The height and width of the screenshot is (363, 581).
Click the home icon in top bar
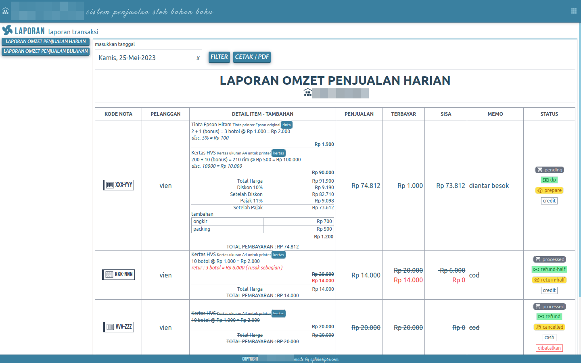pyautogui.click(x=5, y=11)
